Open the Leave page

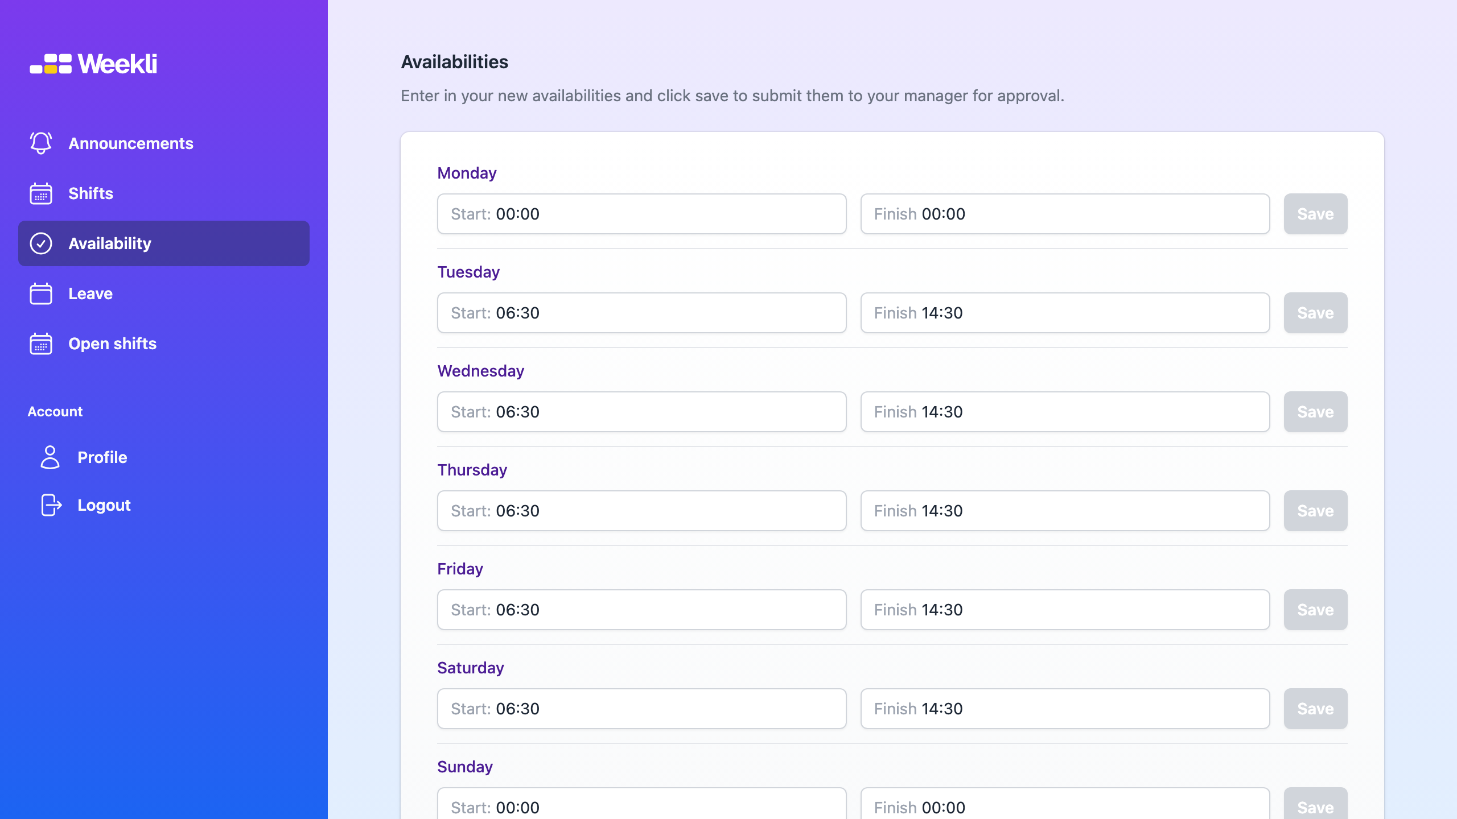pyautogui.click(x=164, y=293)
